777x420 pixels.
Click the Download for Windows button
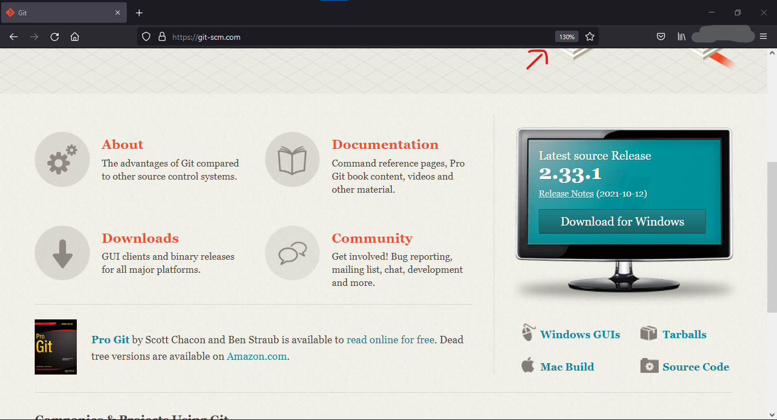[x=622, y=221]
